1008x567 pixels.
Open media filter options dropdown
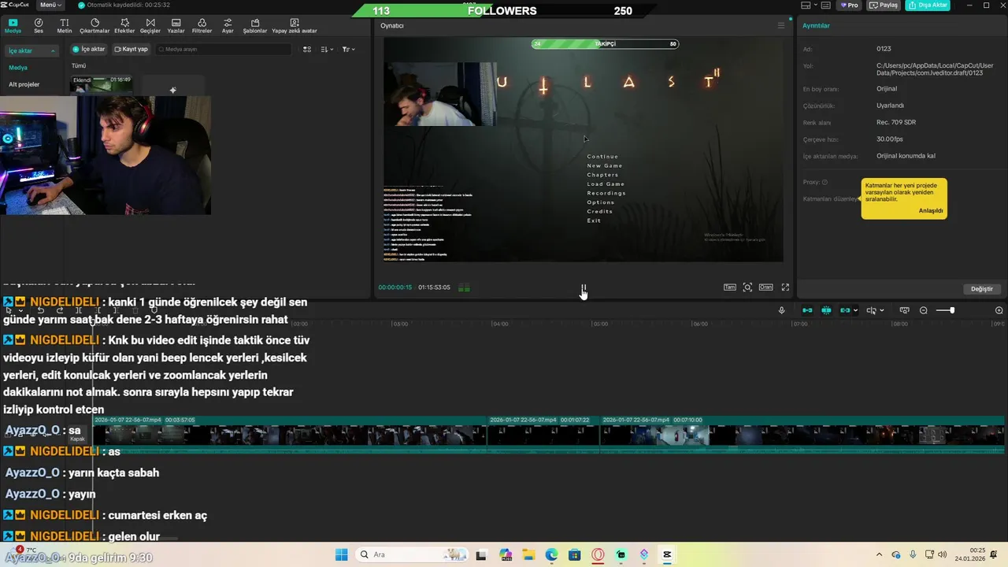(348, 49)
